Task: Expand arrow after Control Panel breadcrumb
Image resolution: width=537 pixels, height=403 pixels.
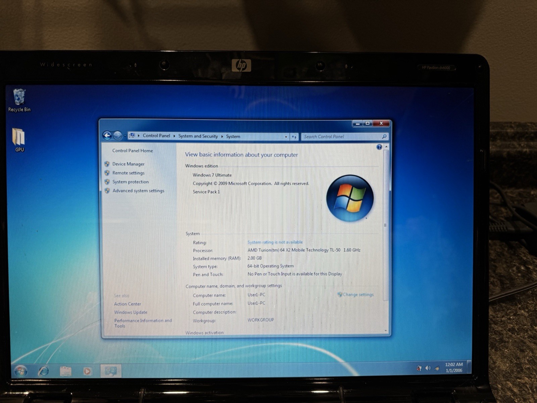Action: [174, 136]
